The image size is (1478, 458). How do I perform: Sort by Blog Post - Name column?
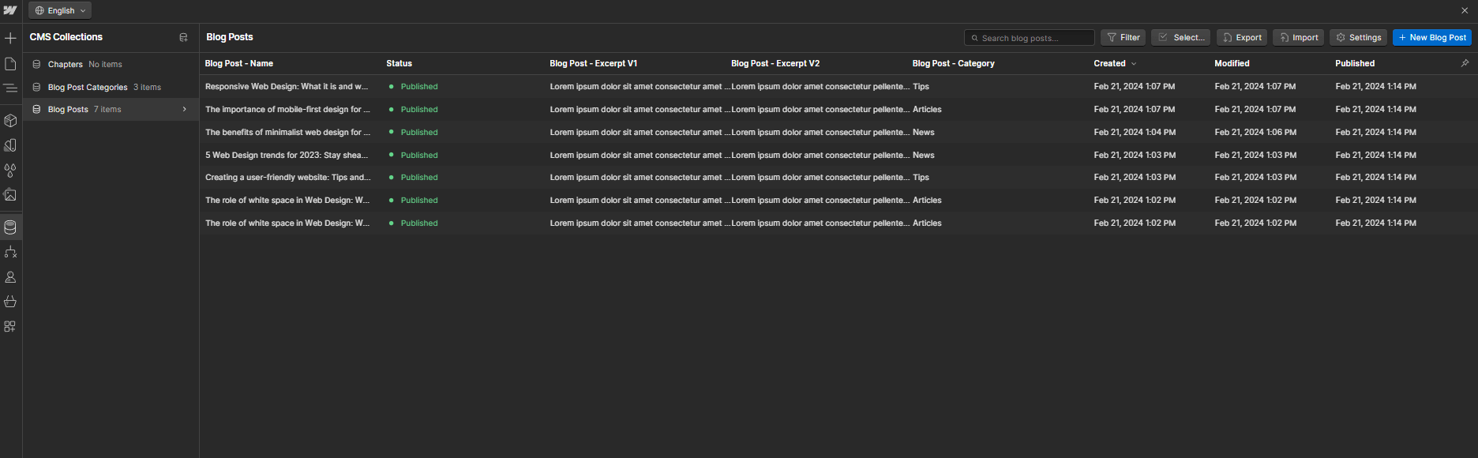[x=239, y=63]
